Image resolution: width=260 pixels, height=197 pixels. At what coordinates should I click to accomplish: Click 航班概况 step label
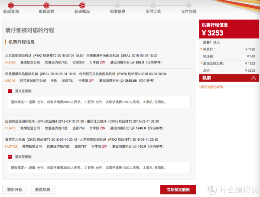click(82, 11)
